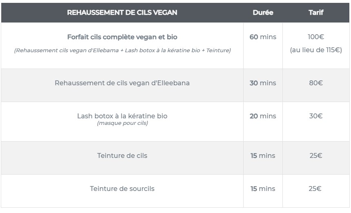The width and height of the screenshot is (351, 213).
Task: Click the '30 mins' duration cell
Action: 263,83
